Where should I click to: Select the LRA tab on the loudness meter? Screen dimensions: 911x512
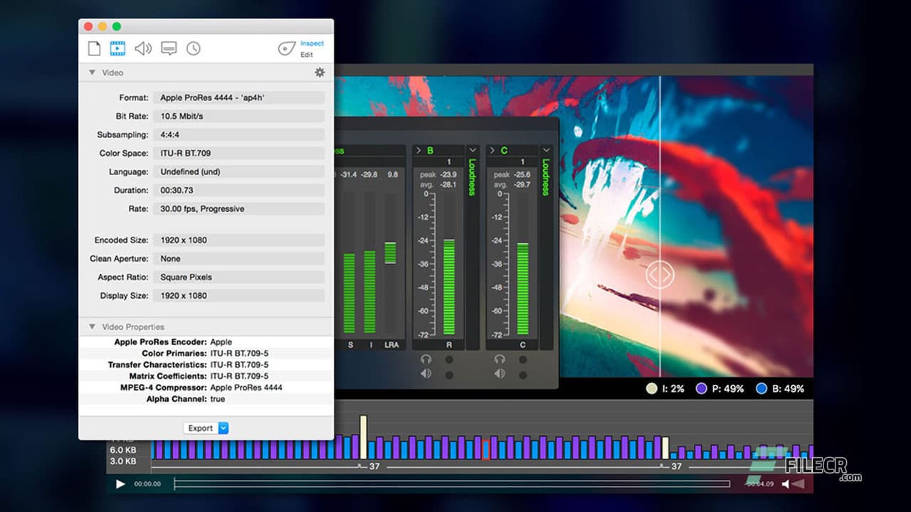click(x=389, y=343)
